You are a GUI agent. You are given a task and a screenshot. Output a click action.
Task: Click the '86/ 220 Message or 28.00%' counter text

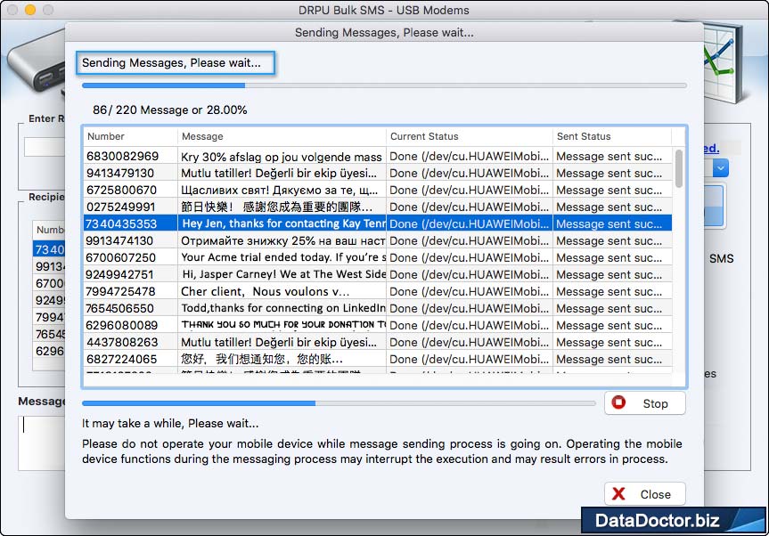169,110
